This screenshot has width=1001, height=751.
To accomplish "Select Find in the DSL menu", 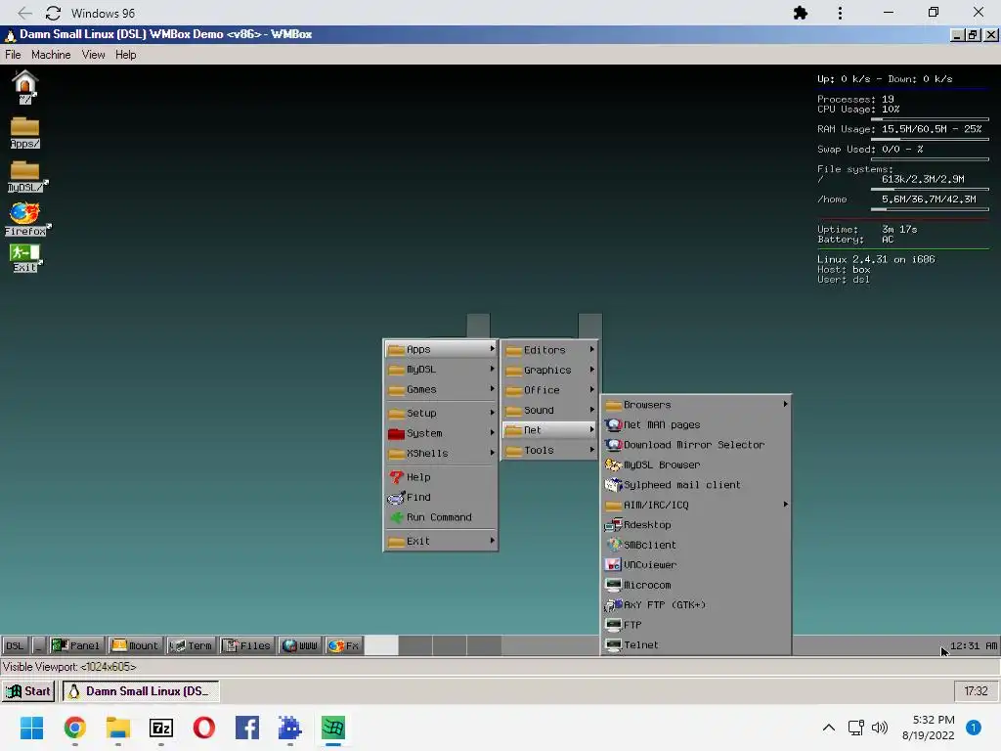I will click(x=441, y=497).
